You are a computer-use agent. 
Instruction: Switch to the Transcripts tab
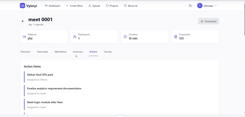tap(42, 52)
